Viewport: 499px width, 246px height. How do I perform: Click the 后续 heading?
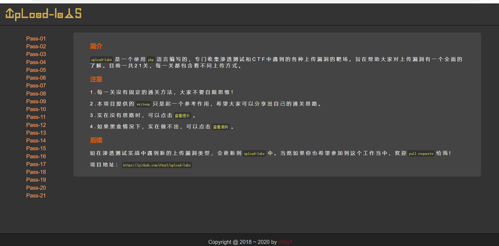point(96,140)
